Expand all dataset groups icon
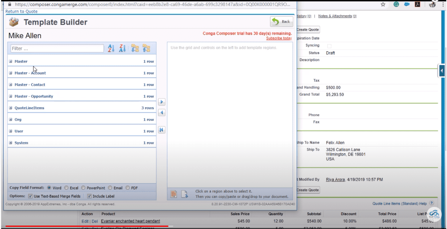This screenshot has height=229, width=447. click(x=135, y=48)
